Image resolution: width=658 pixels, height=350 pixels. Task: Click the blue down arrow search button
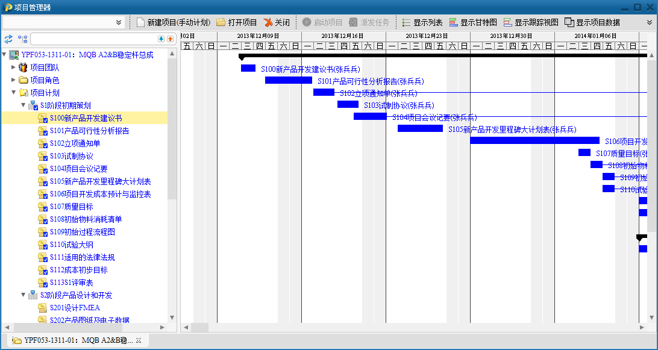(x=161, y=39)
